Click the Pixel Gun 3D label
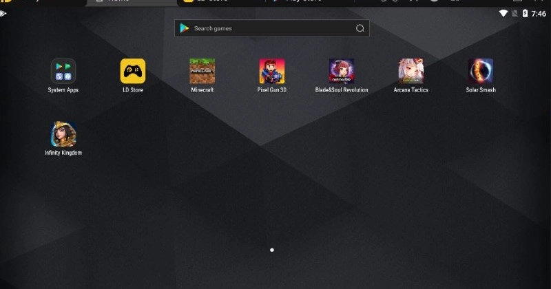Viewport: 551px width, 289px height. tap(272, 90)
